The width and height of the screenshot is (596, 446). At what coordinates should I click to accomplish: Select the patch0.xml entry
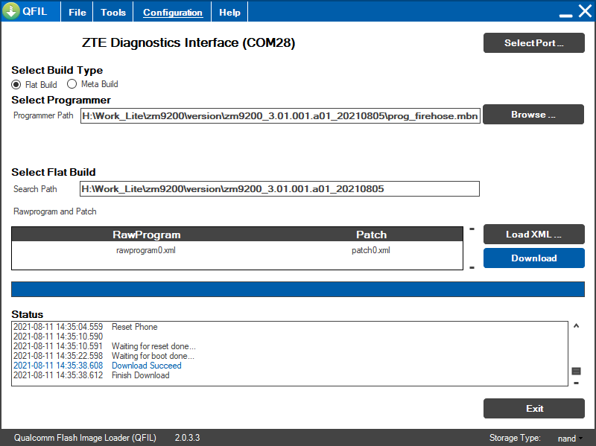371,250
